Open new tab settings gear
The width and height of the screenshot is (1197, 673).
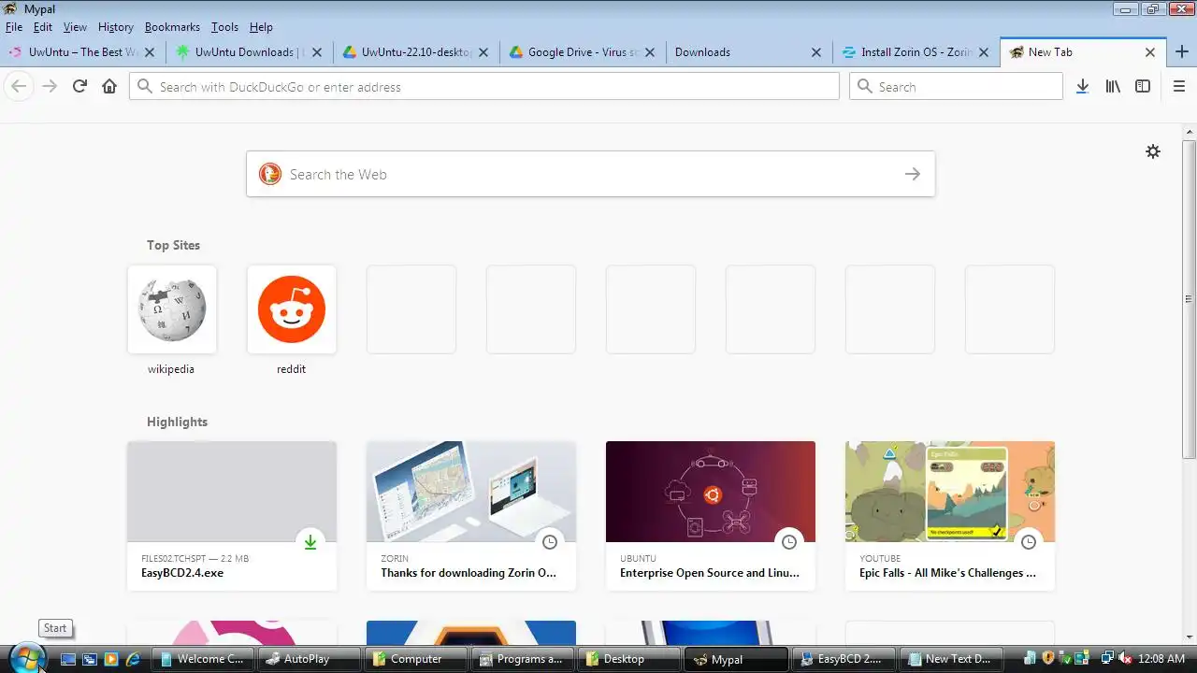(1153, 151)
